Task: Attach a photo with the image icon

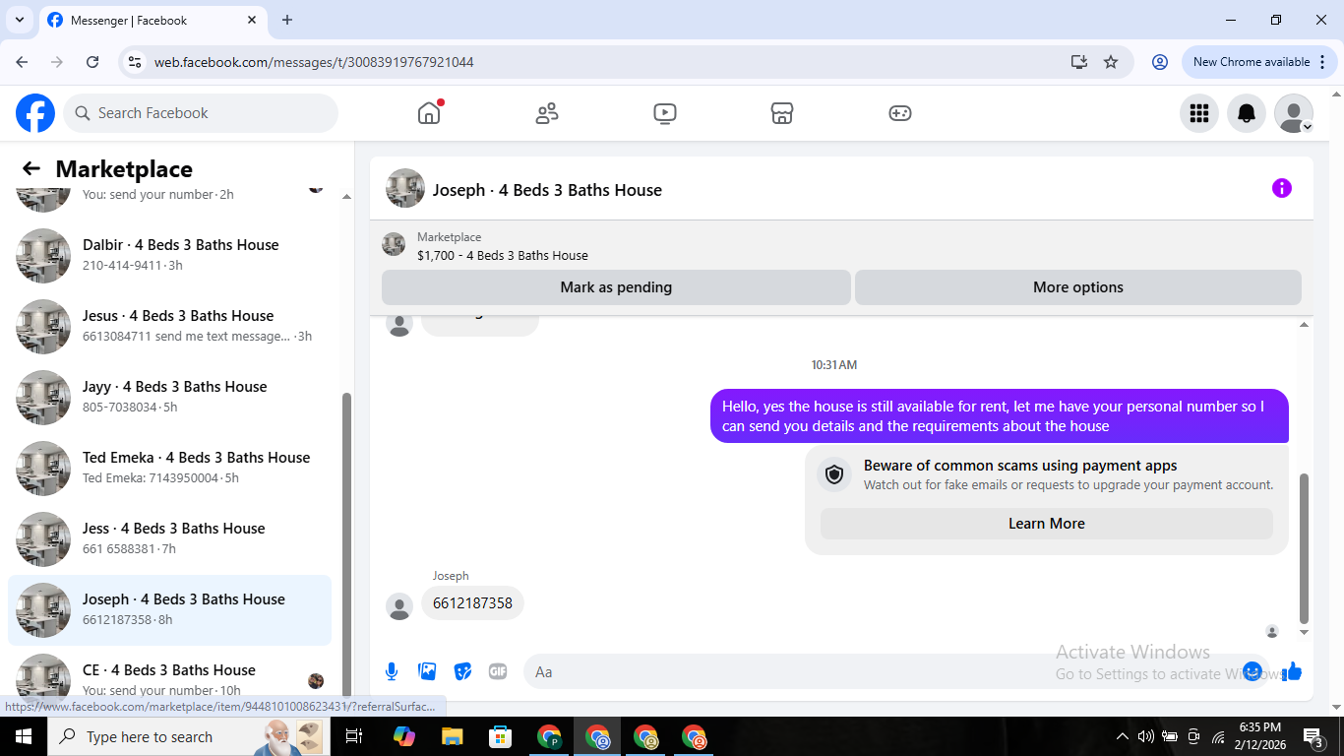Action: [x=427, y=671]
